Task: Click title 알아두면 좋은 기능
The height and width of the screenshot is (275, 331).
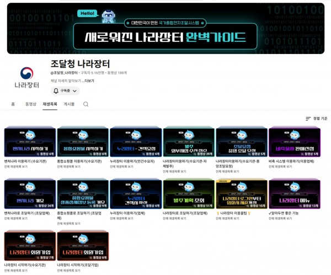Action: (x=284, y=213)
